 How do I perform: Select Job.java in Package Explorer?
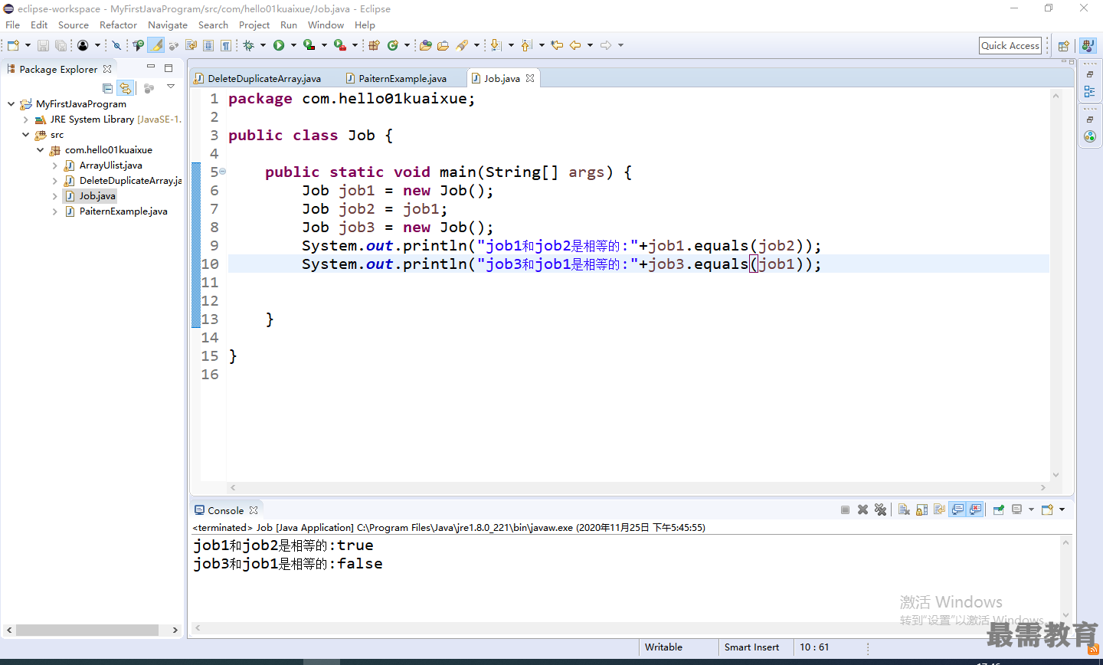[x=97, y=196]
